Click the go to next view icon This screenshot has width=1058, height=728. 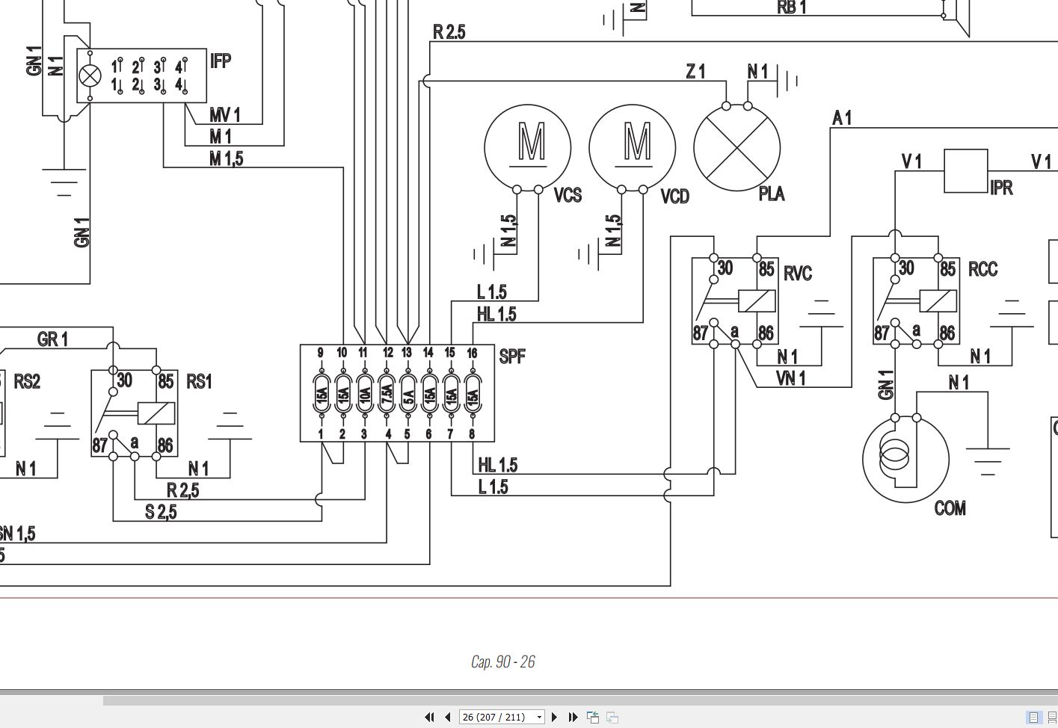[x=612, y=718]
